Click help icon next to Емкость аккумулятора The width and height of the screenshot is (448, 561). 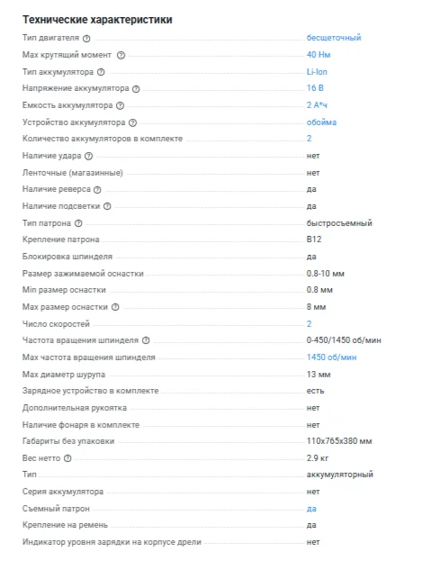tap(121, 105)
